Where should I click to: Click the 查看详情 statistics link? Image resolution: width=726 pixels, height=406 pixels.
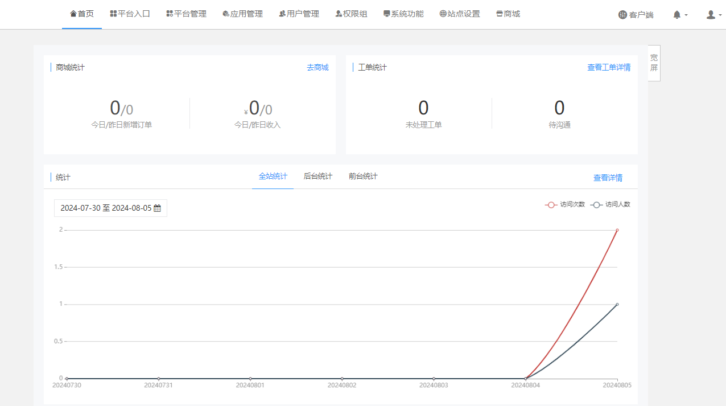(608, 178)
